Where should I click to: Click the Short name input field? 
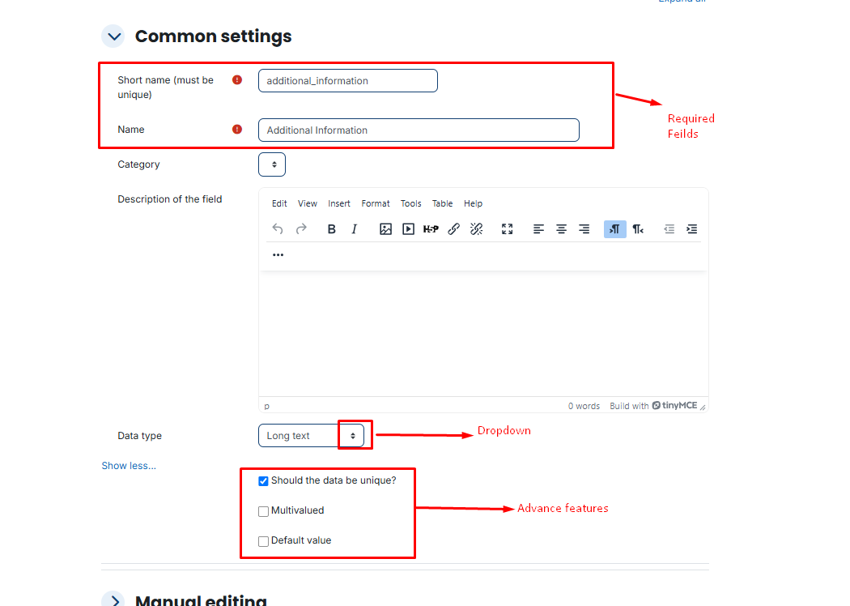click(348, 81)
